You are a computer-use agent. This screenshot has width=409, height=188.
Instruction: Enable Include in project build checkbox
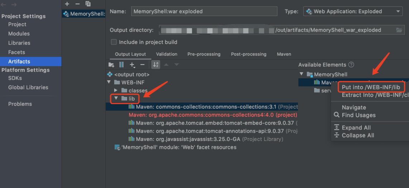click(114, 42)
